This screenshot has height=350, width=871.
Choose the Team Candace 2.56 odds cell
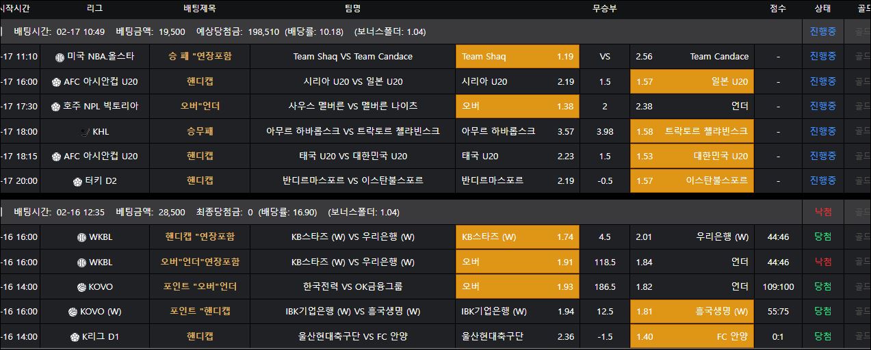(692, 57)
